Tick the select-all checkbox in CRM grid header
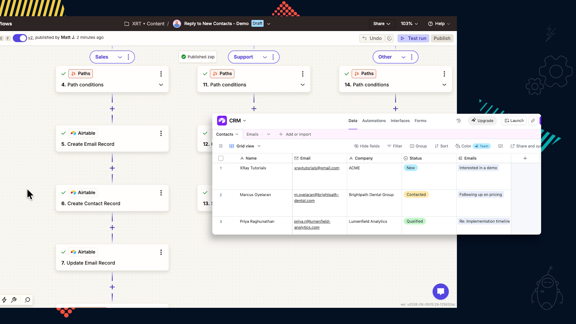576x324 pixels. click(x=221, y=158)
